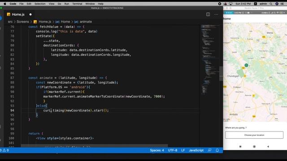The height and width of the screenshot is (161, 287).
Task: Open the Edit menu
Action: (x=29, y=4)
